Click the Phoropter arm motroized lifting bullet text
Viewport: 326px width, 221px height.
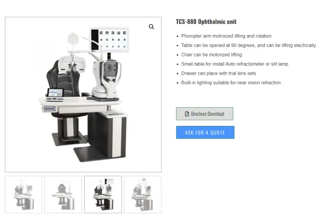tap(226, 36)
